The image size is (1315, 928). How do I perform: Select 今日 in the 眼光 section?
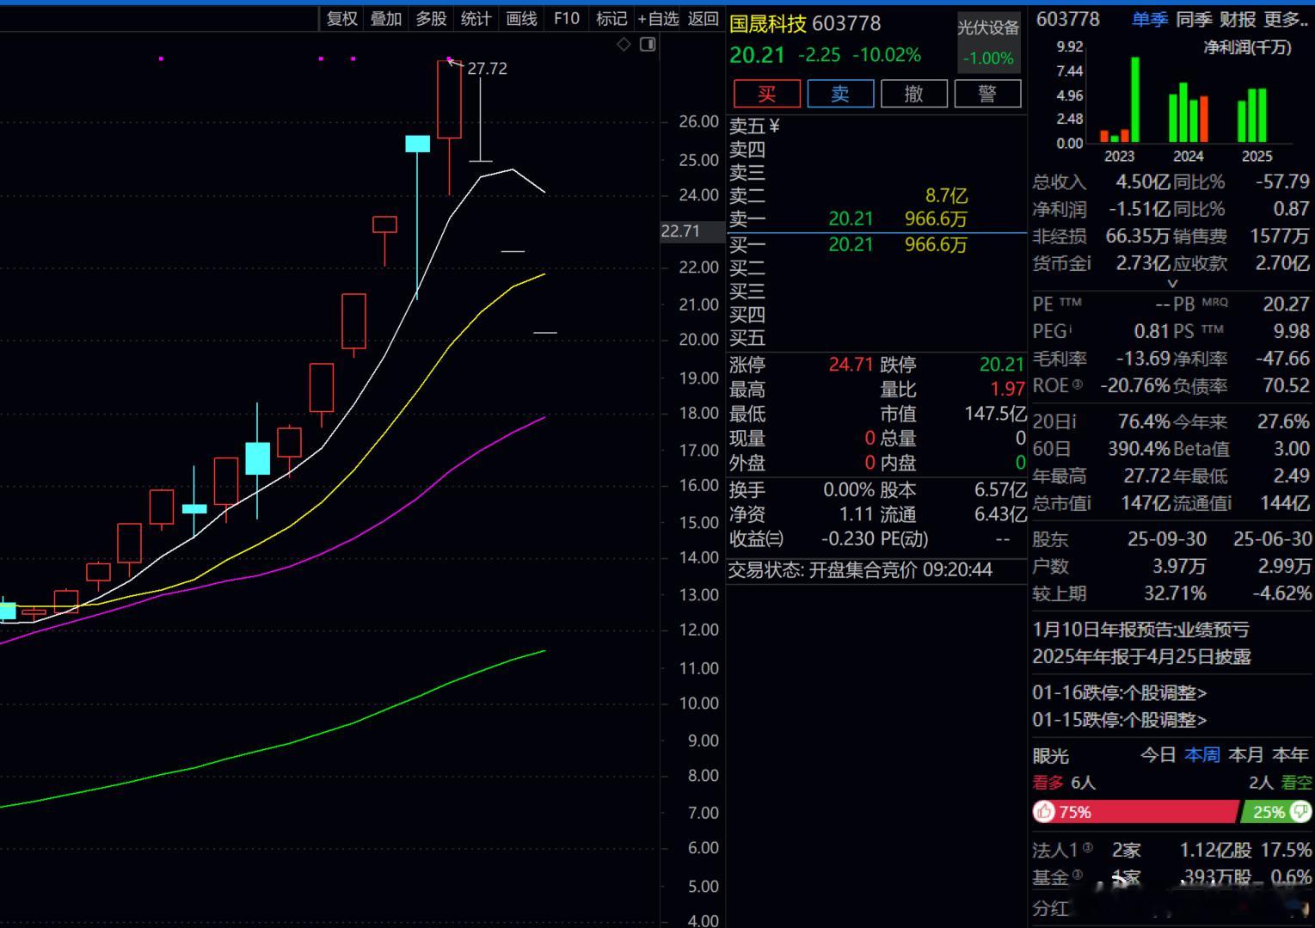pyautogui.click(x=1157, y=754)
